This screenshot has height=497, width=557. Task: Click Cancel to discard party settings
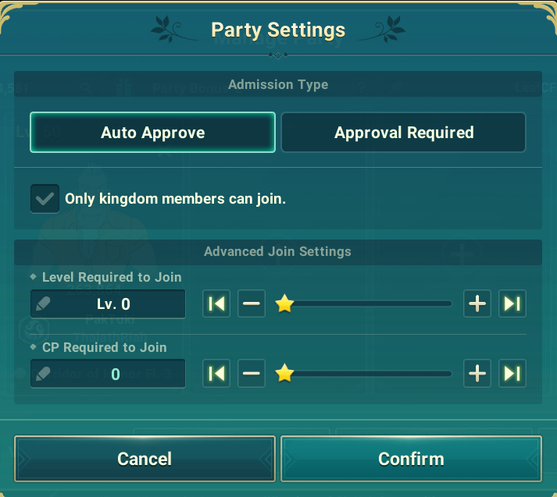click(x=145, y=459)
